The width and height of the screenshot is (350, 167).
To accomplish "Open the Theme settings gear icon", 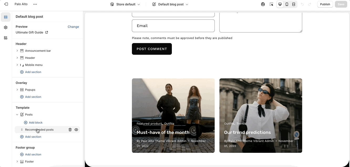I will pos(6,28).
